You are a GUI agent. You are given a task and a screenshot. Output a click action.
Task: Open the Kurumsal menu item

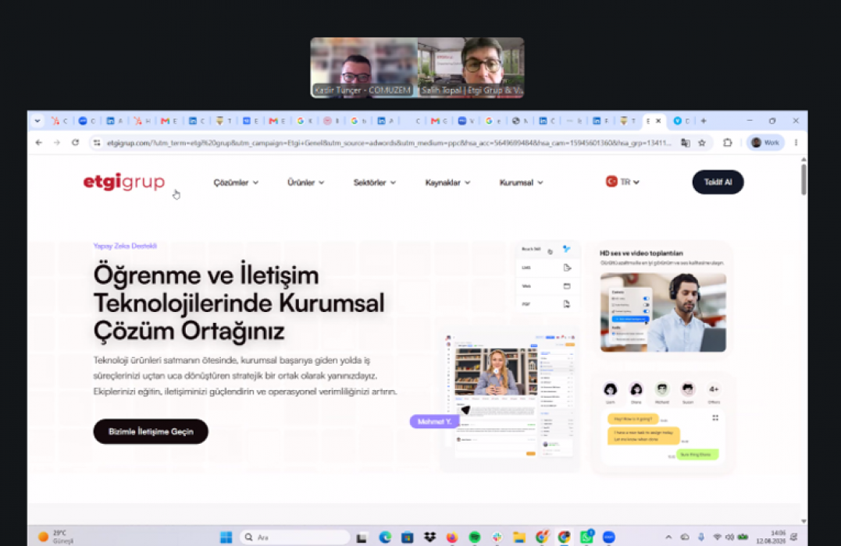click(x=522, y=183)
